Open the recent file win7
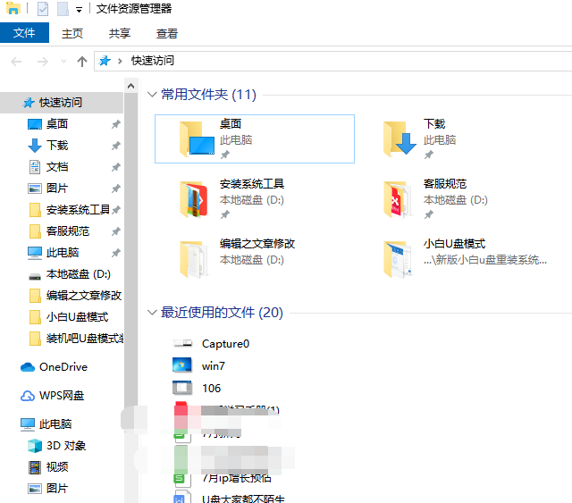The image size is (572, 503). pos(213,365)
